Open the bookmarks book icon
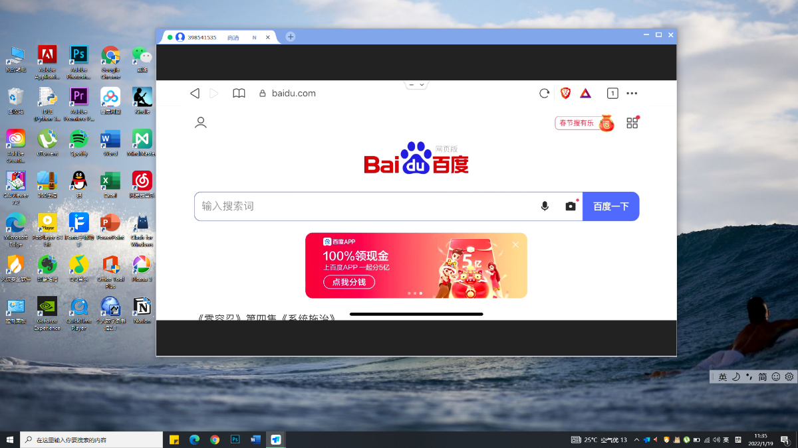 (x=239, y=94)
